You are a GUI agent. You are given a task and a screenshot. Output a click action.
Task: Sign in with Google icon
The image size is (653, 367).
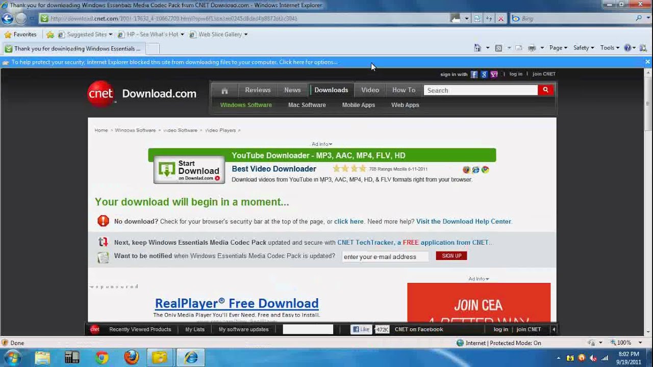(484, 74)
